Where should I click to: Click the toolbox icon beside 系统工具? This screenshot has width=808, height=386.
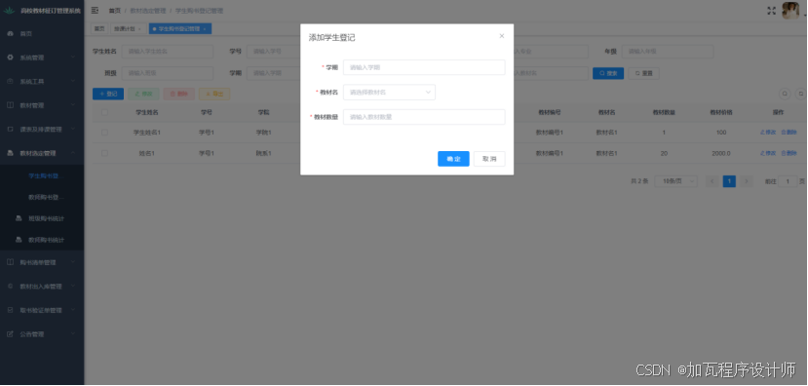[11, 82]
